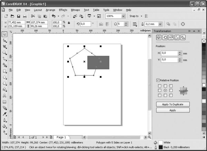Open the Bitmaps menu
207x151 pixels.
(75, 10)
